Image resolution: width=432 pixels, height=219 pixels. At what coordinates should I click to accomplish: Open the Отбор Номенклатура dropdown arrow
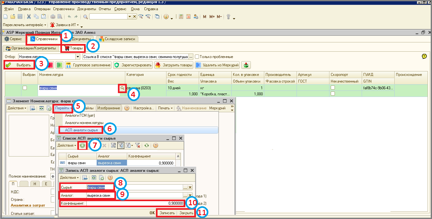coord(78,57)
